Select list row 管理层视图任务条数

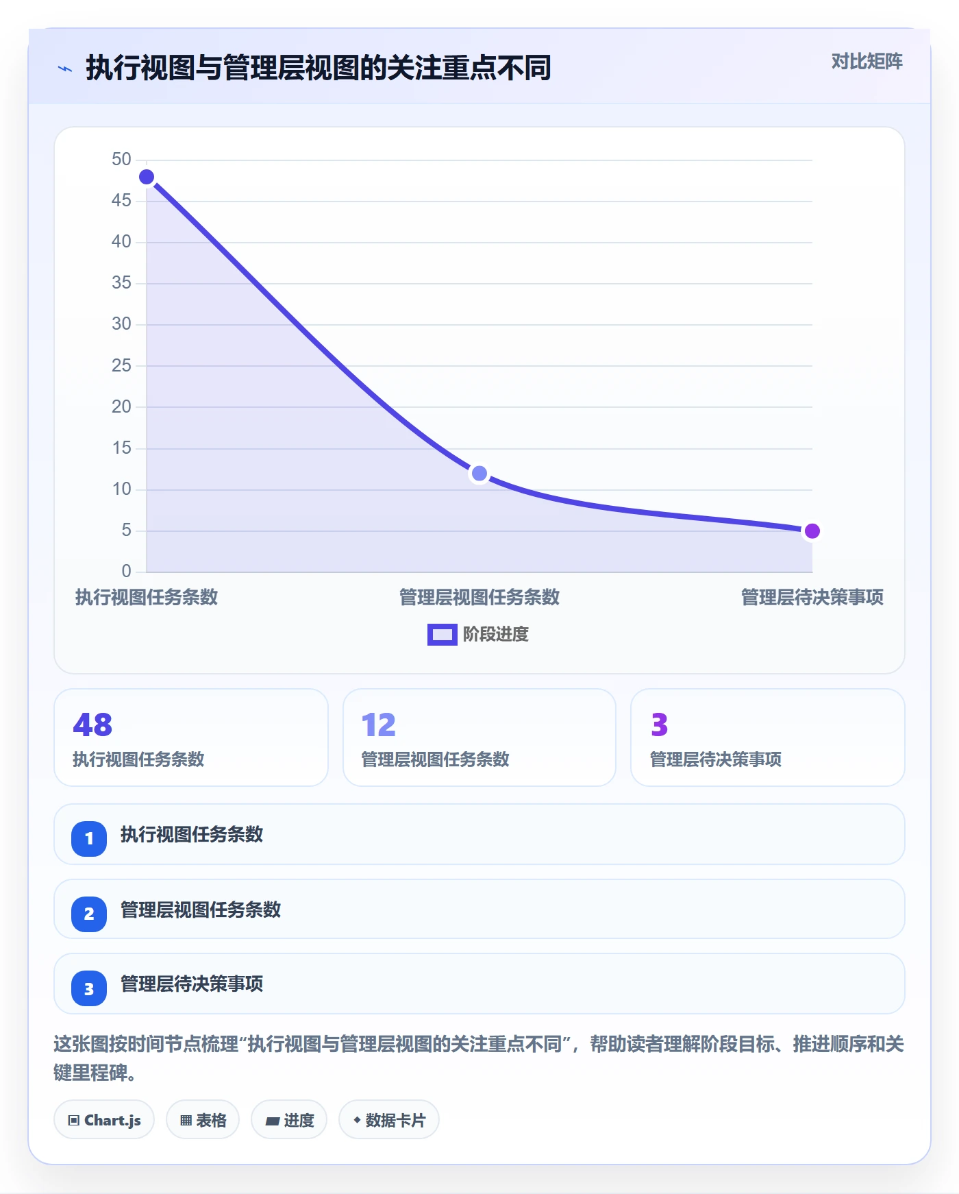click(x=480, y=909)
